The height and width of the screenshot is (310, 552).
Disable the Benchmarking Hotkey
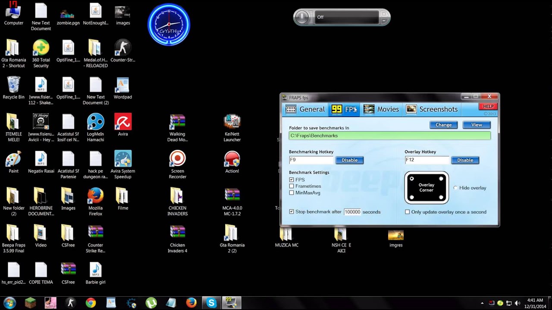(349, 160)
